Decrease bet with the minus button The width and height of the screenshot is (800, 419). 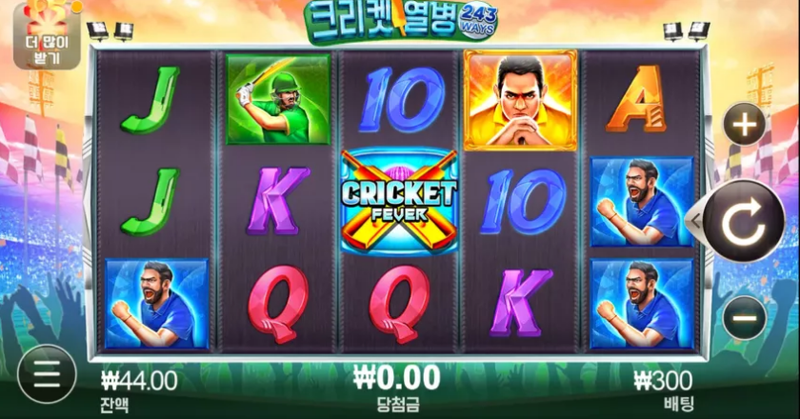coord(745,318)
